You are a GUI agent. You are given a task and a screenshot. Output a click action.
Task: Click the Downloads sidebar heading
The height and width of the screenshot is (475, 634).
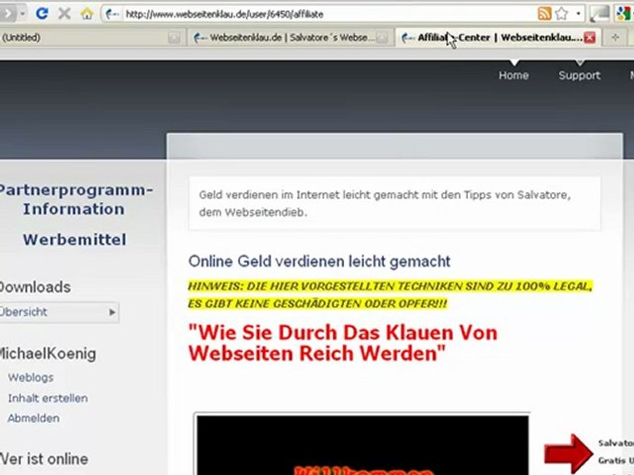coord(35,288)
